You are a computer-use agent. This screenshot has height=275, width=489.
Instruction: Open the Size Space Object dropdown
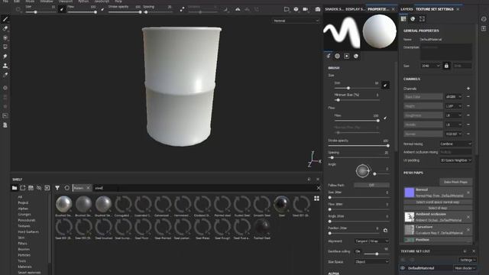pos(372,261)
